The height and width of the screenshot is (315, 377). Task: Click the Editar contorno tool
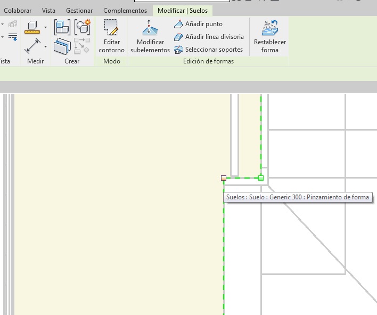[x=111, y=36]
